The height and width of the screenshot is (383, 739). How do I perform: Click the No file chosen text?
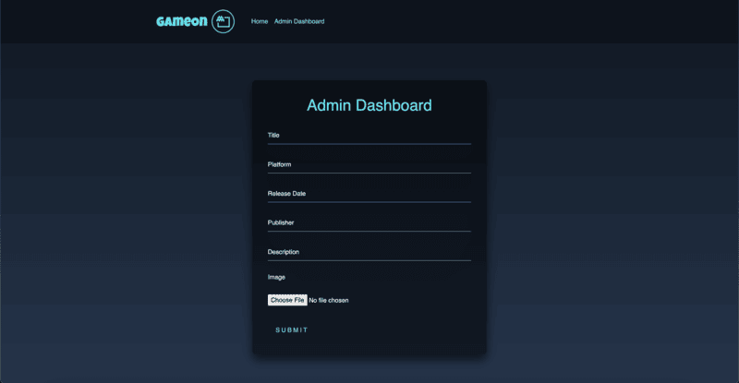coord(329,300)
